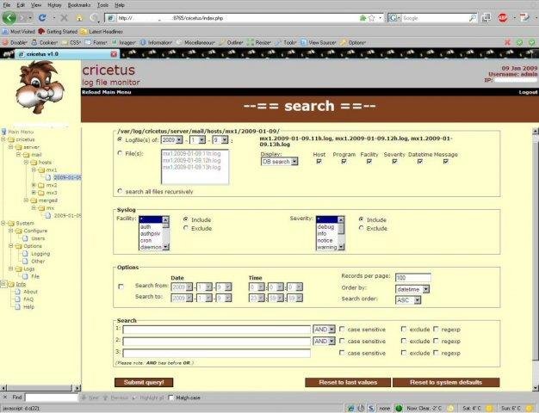Open the Display DB search dropdown

279,162
